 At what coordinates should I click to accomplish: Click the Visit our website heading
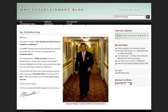pos(123,31)
